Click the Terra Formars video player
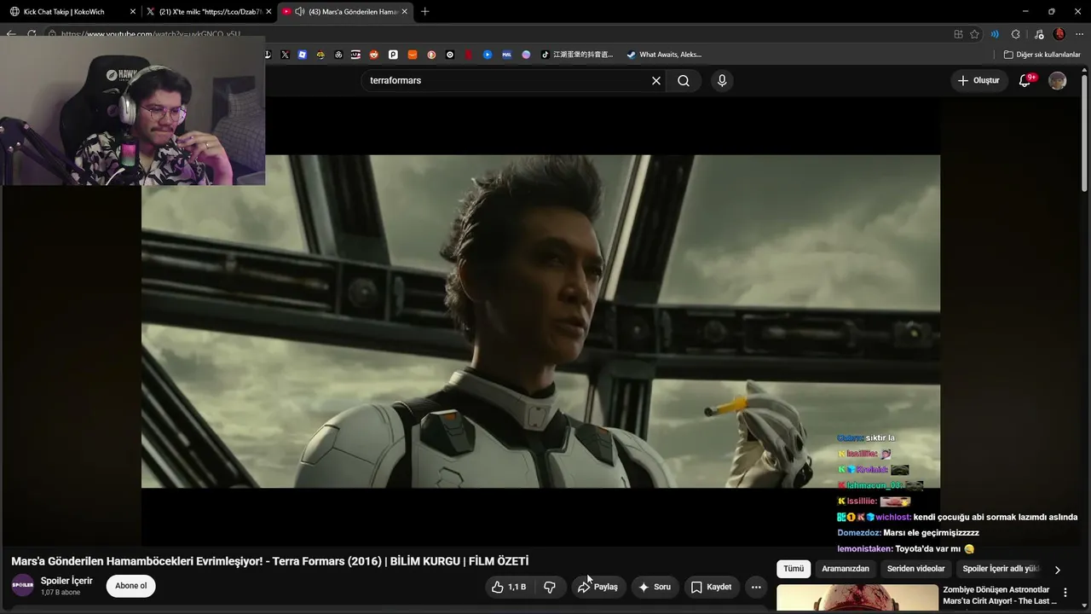 [540, 321]
